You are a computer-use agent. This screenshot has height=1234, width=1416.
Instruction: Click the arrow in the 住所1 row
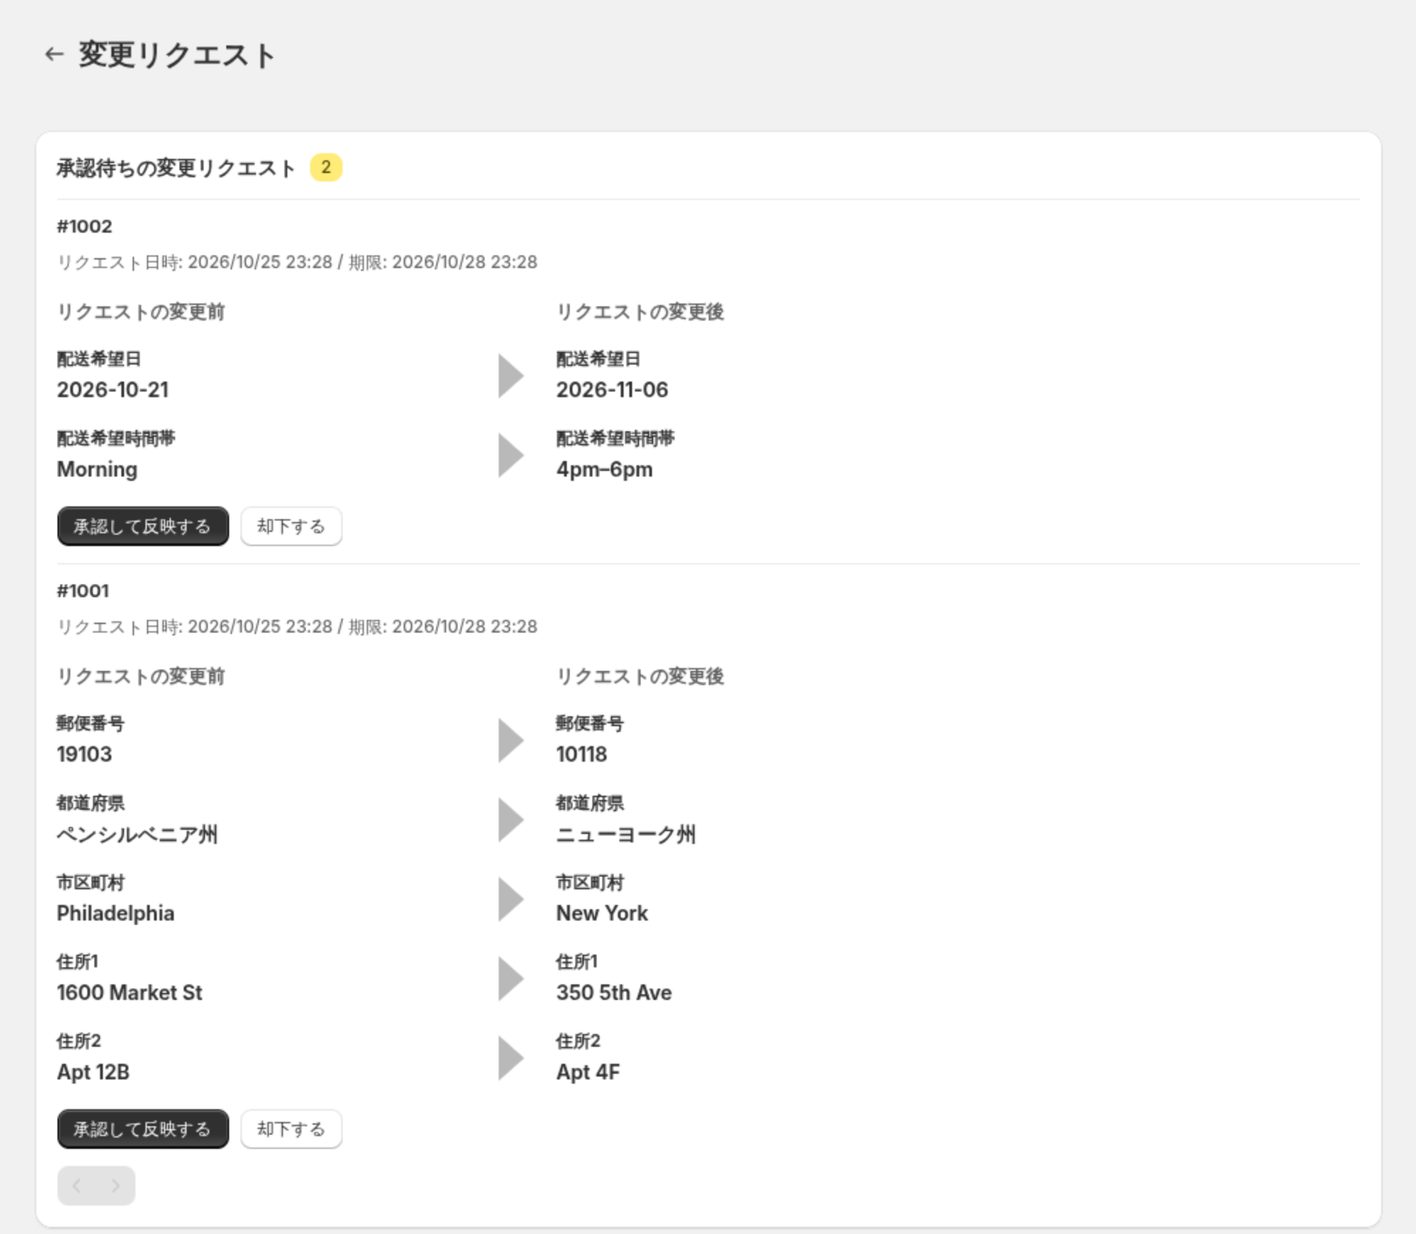[511, 979]
